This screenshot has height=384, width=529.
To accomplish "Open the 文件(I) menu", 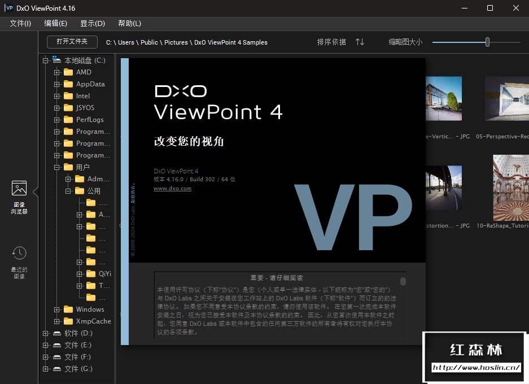I will click(x=20, y=23).
